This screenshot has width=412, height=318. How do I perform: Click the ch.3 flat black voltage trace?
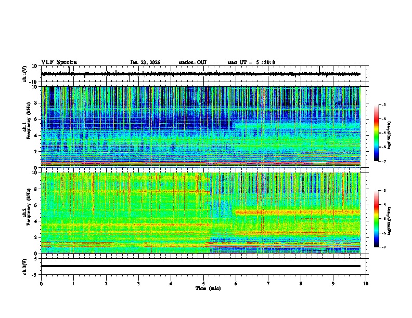pos(201,266)
